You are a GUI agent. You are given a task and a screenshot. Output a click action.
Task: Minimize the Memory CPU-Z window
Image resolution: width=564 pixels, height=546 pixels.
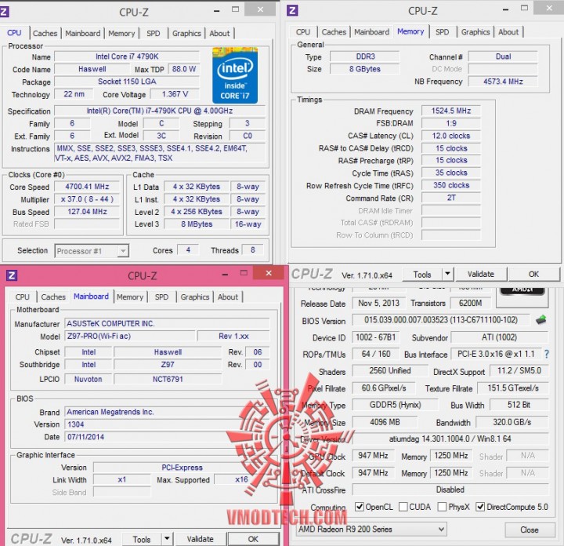[505, 9]
